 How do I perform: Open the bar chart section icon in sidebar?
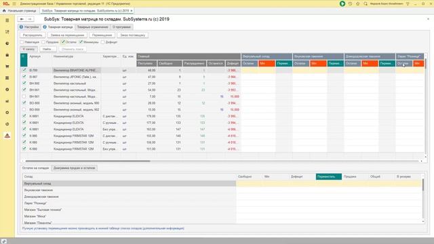[x=7, y=101]
